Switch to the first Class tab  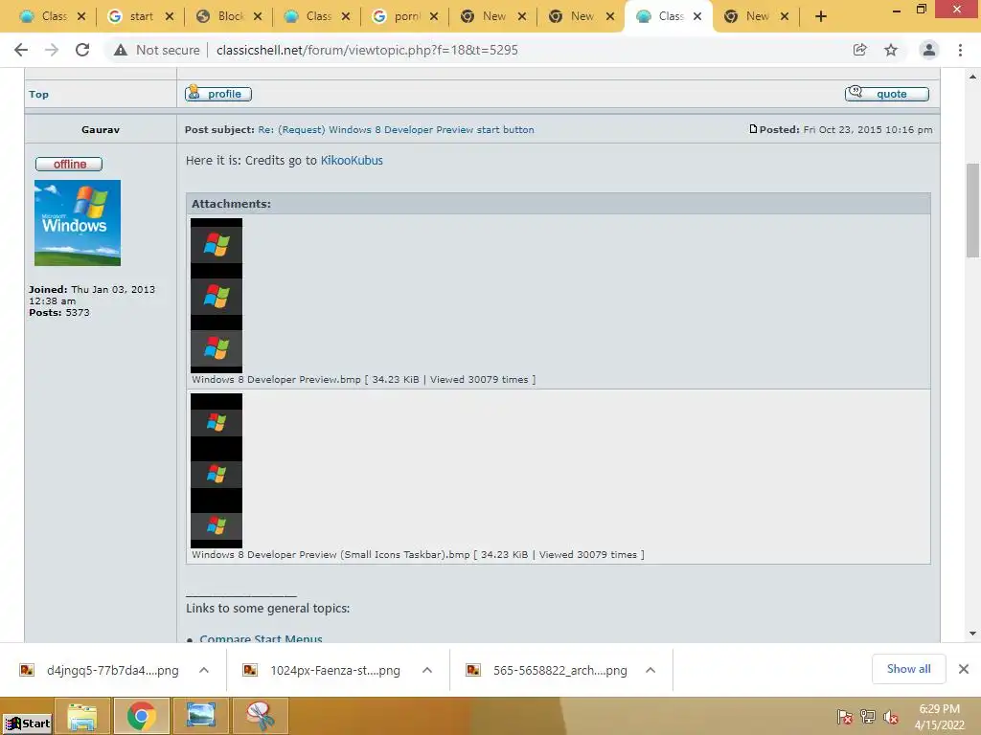point(45,17)
